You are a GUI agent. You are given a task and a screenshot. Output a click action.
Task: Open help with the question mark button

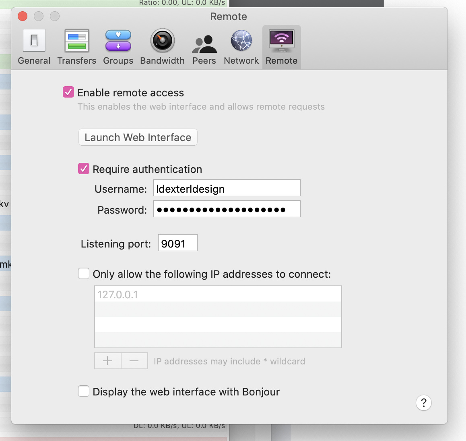423,403
